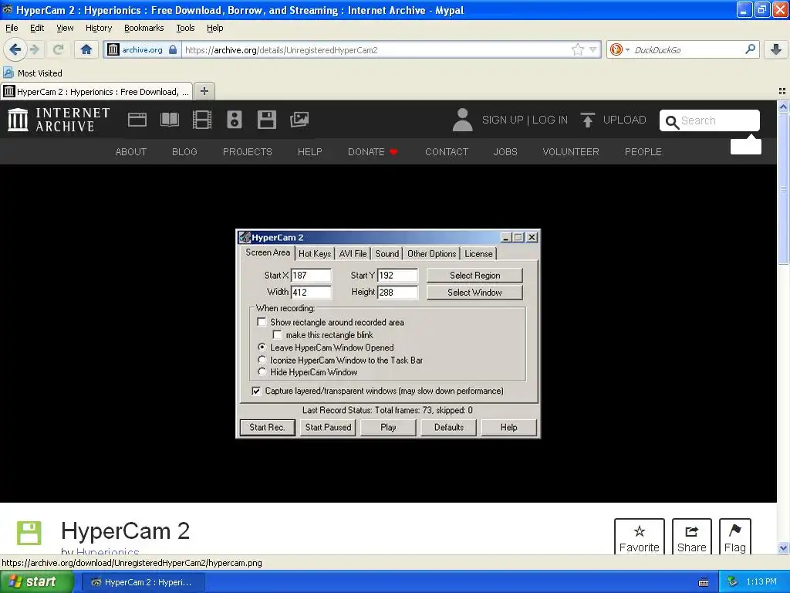Click the keyboard icon in the system tray

(x=704, y=582)
